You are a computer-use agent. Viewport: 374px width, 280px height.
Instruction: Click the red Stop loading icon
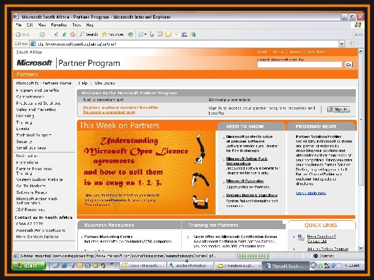tap(56, 35)
